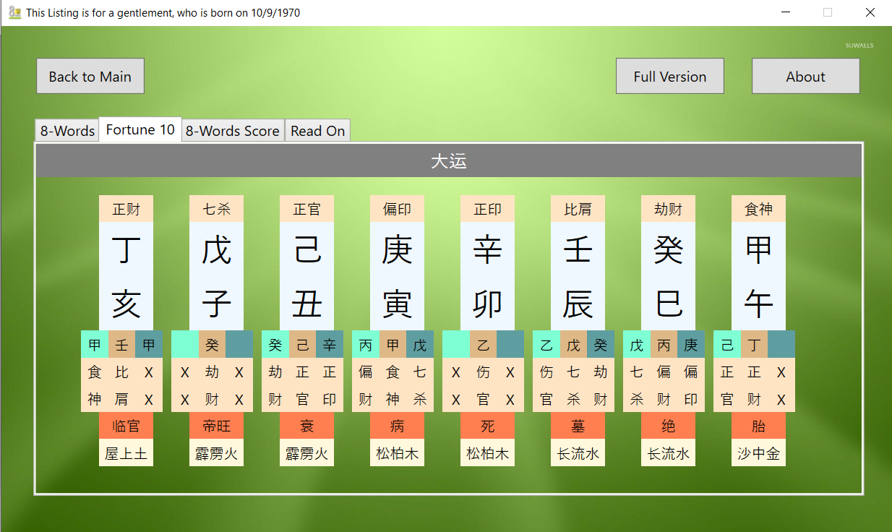
Task: Click the Back to Main button
Action: tap(90, 76)
